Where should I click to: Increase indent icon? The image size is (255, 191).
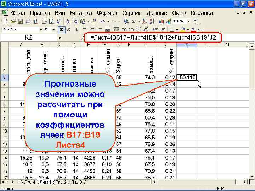pos(163,30)
